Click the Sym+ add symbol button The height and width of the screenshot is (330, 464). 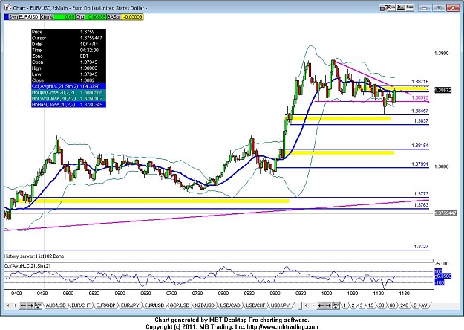click(38, 305)
